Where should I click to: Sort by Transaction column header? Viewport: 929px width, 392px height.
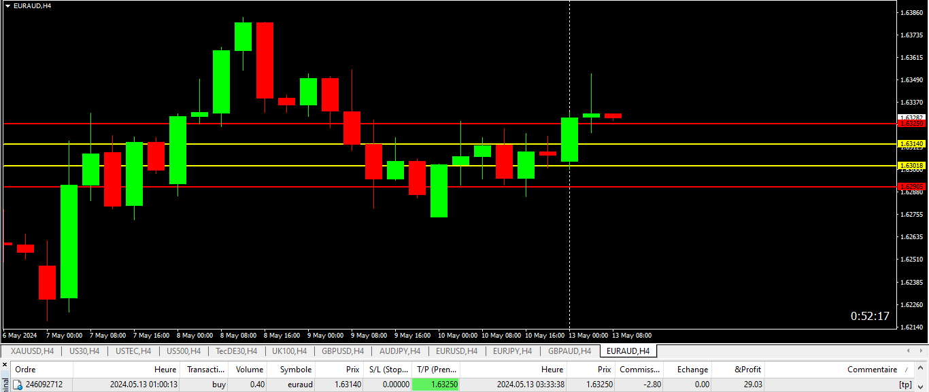[205, 370]
